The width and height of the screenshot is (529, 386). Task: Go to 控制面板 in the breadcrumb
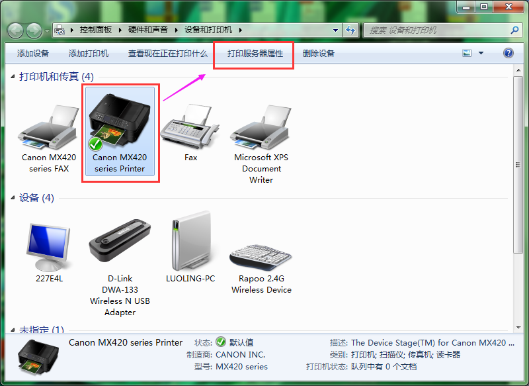click(x=95, y=30)
